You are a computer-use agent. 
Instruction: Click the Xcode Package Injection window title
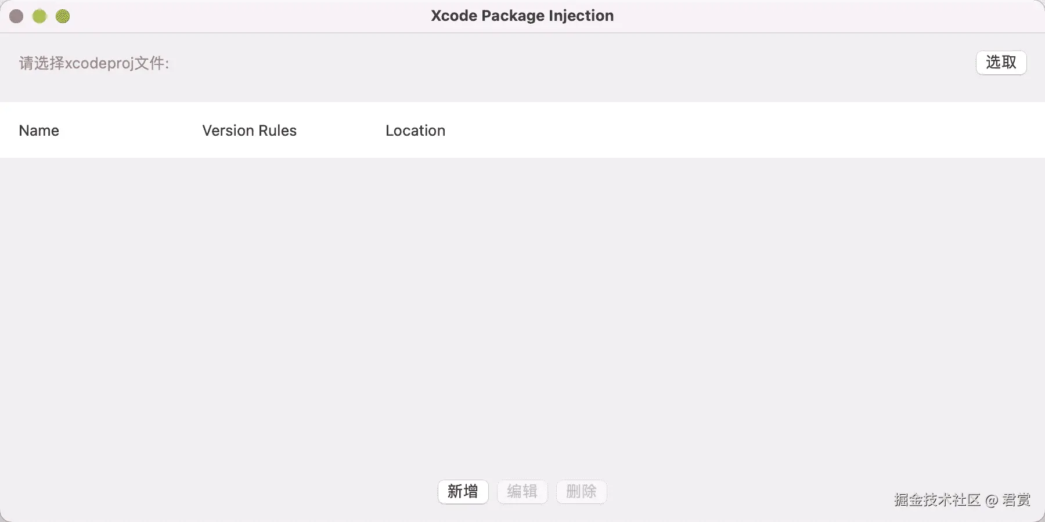point(522,16)
